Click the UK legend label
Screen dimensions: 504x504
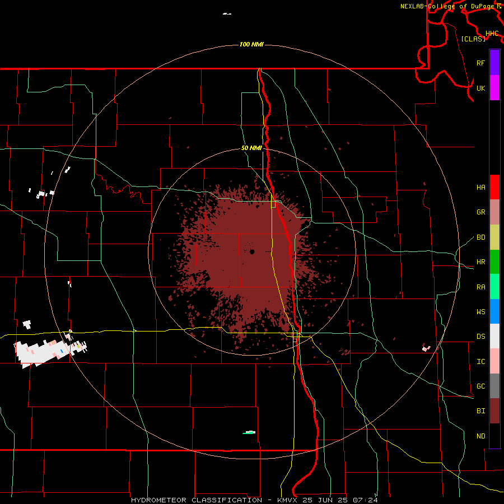(x=480, y=88)
